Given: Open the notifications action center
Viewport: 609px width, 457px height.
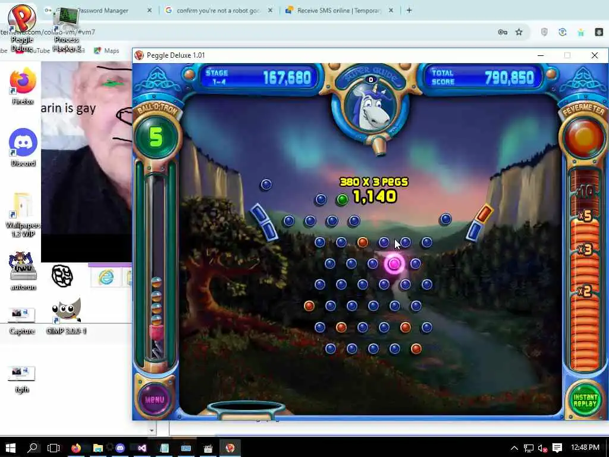Looking at the screenshot, I should 557,448.
